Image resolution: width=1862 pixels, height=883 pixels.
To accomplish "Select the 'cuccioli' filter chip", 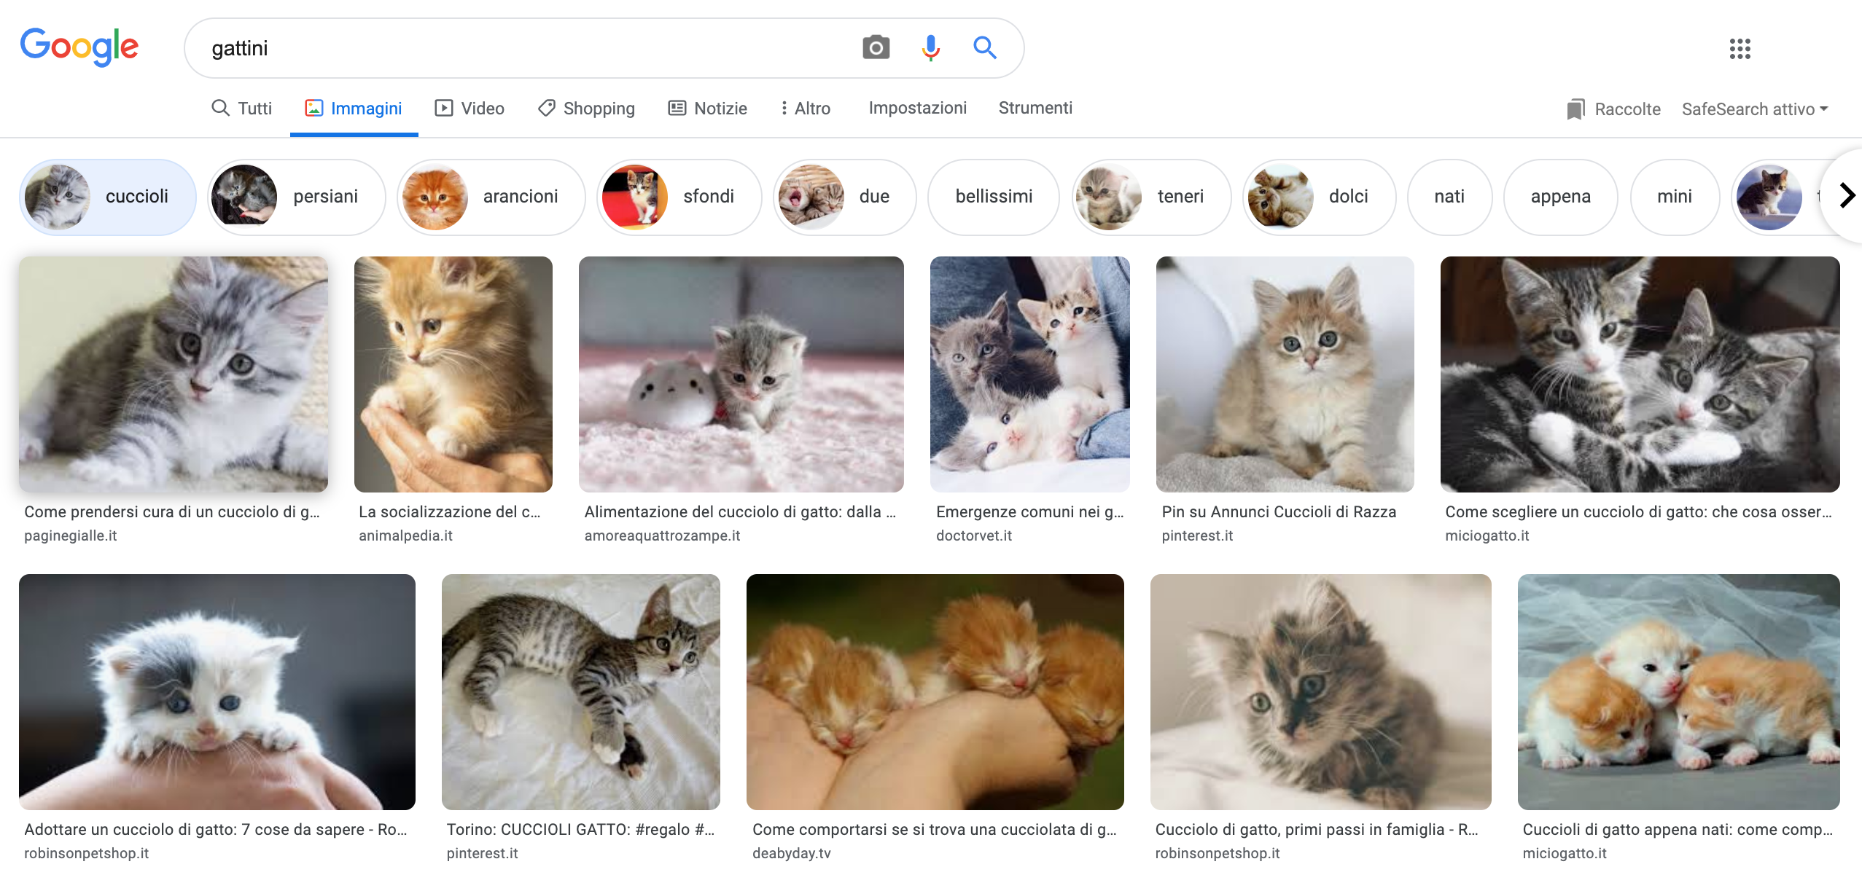I will tap(108, 197).
